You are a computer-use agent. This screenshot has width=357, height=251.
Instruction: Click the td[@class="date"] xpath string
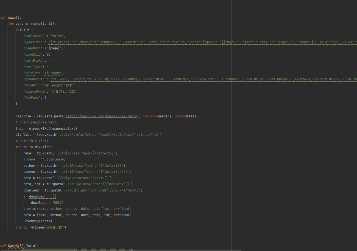coord(82,178)
